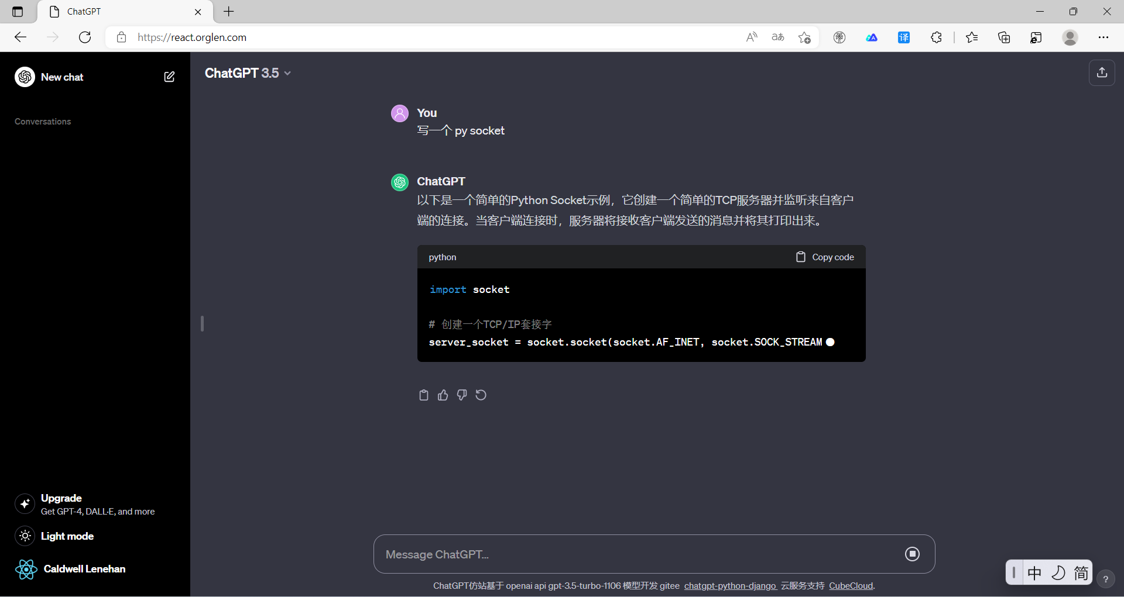Add this page to favorites
Screen dimensions: 1124x597
(x=804, y=37)
